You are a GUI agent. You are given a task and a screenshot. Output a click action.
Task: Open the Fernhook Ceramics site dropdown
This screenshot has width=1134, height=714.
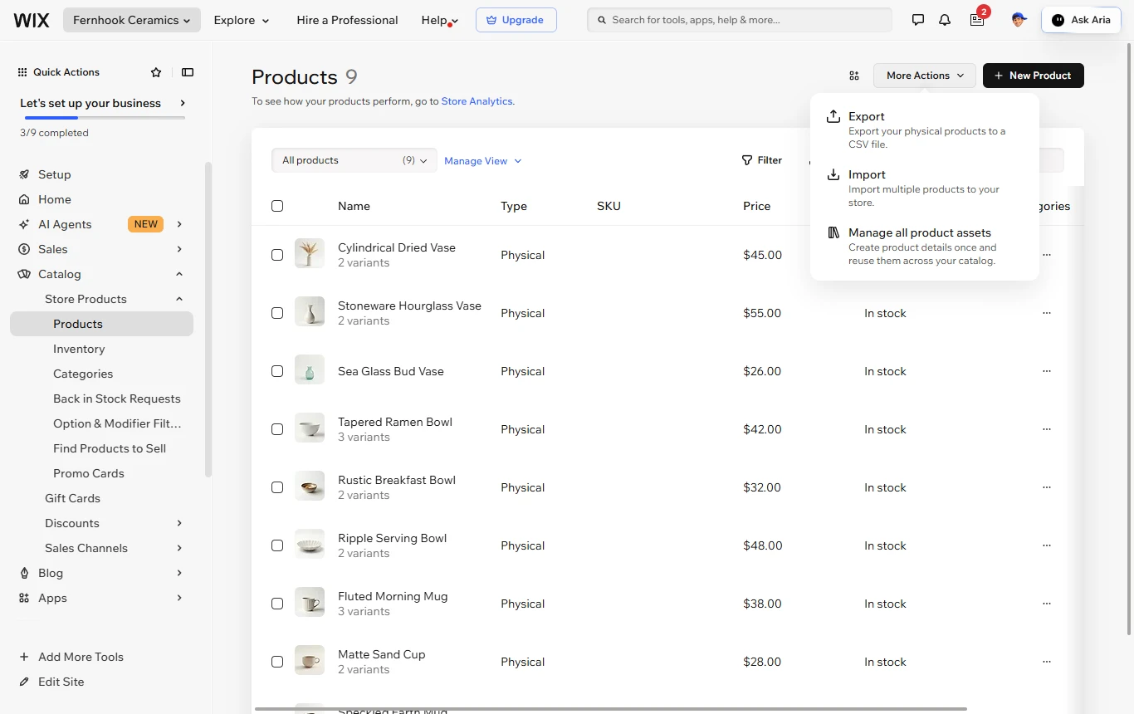point(132,20)
